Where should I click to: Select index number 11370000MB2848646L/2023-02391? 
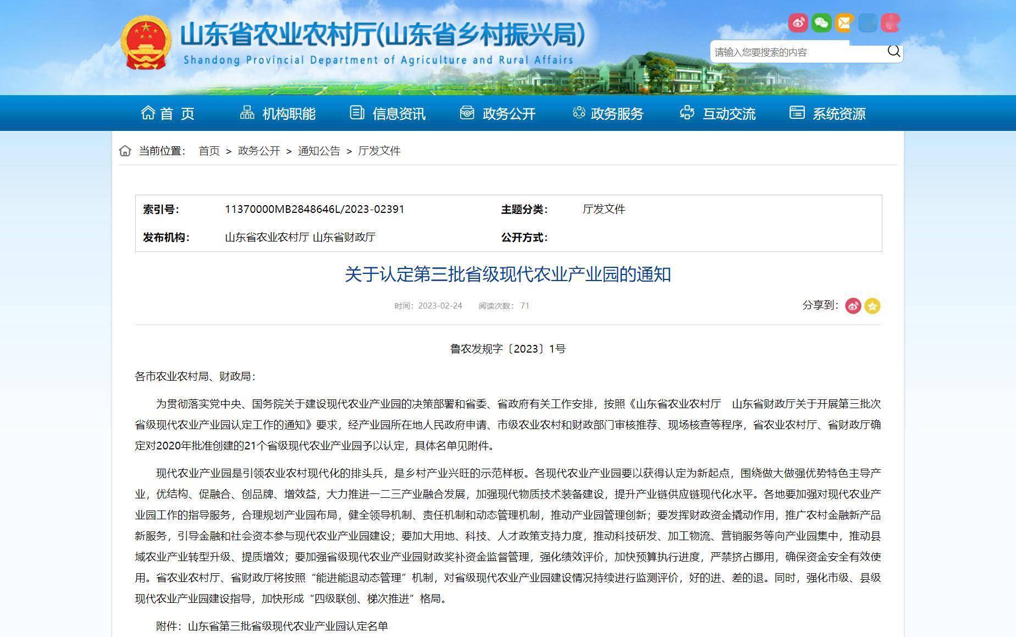[314, 209]
